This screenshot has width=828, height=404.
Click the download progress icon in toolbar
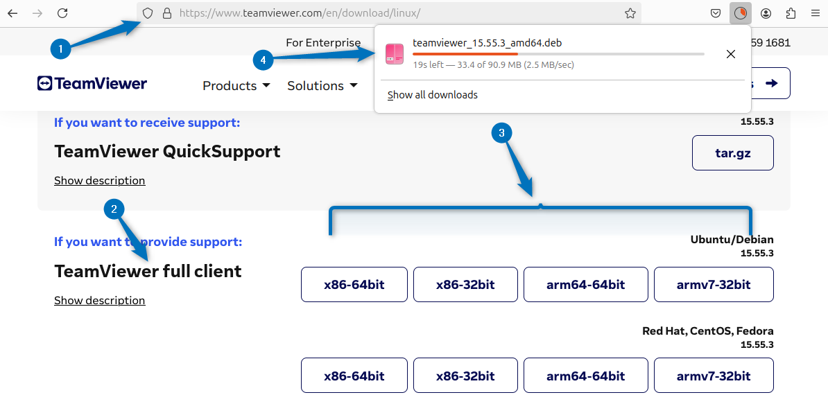740,13
